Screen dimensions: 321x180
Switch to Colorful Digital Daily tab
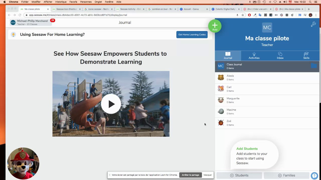pos(226,9)
